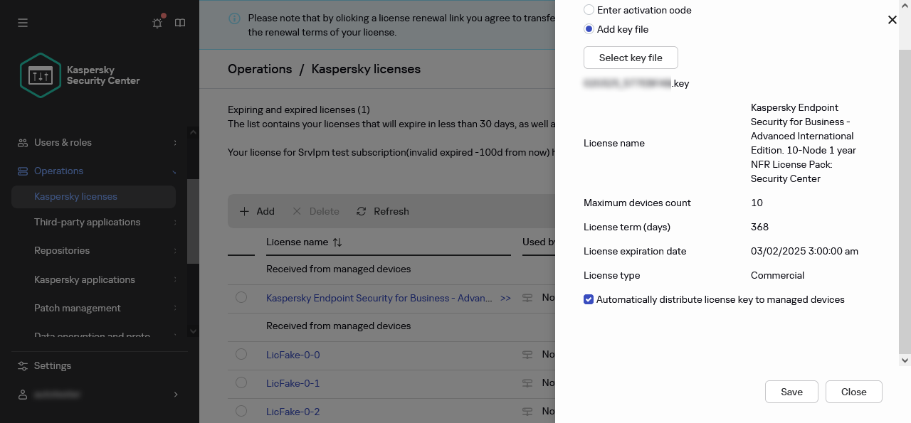Click the plus Add icon
The height and width of the screenshot is (423, 911).
(244, 211)
